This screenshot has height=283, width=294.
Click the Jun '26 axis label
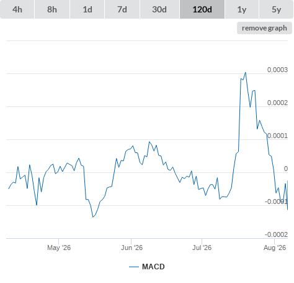coord(131,248)
